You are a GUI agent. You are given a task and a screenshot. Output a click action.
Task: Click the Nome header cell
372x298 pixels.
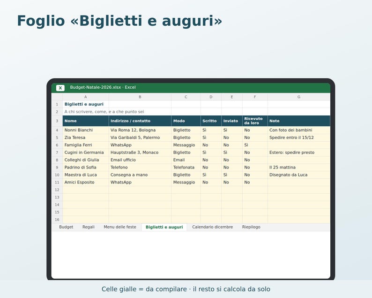(86, 121)
